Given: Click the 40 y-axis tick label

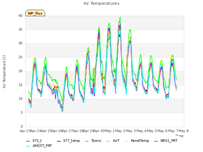Looking at the screenshot, I should click(20, 16).
